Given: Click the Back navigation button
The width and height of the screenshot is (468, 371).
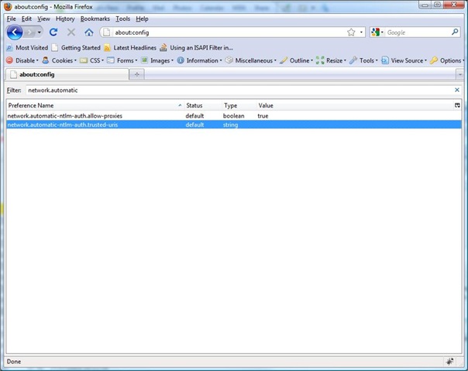Looking at the screenshot, I should tap(15, 32).
